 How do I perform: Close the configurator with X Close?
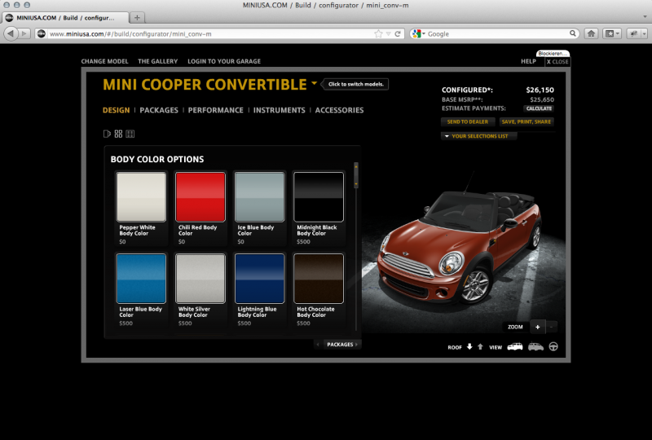(x=557, y=62)
